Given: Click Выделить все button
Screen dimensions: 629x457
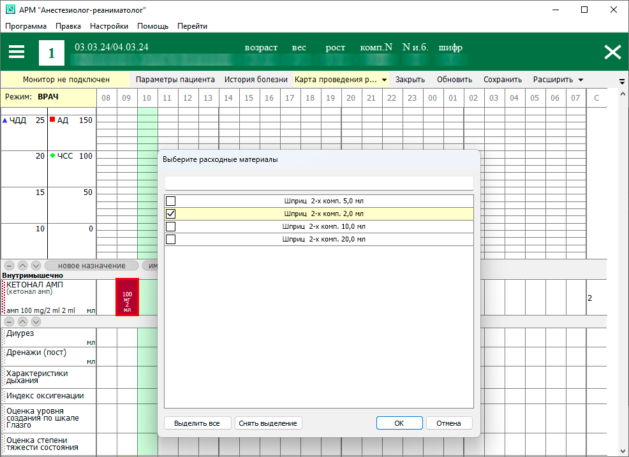Looking at the screenshot, I should 197,423.
